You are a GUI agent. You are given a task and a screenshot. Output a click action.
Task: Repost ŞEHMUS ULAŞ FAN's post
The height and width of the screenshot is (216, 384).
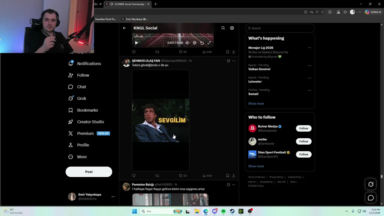click(157, 176)
